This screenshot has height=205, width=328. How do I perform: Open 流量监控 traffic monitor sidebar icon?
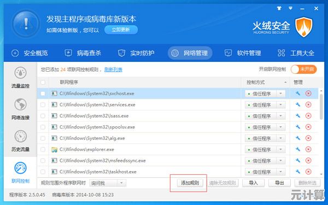[20, 73]
